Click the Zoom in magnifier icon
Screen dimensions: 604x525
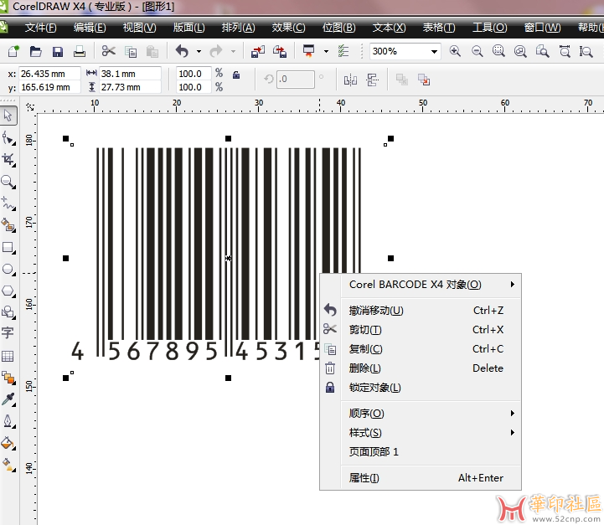click(x=455, y=51)
